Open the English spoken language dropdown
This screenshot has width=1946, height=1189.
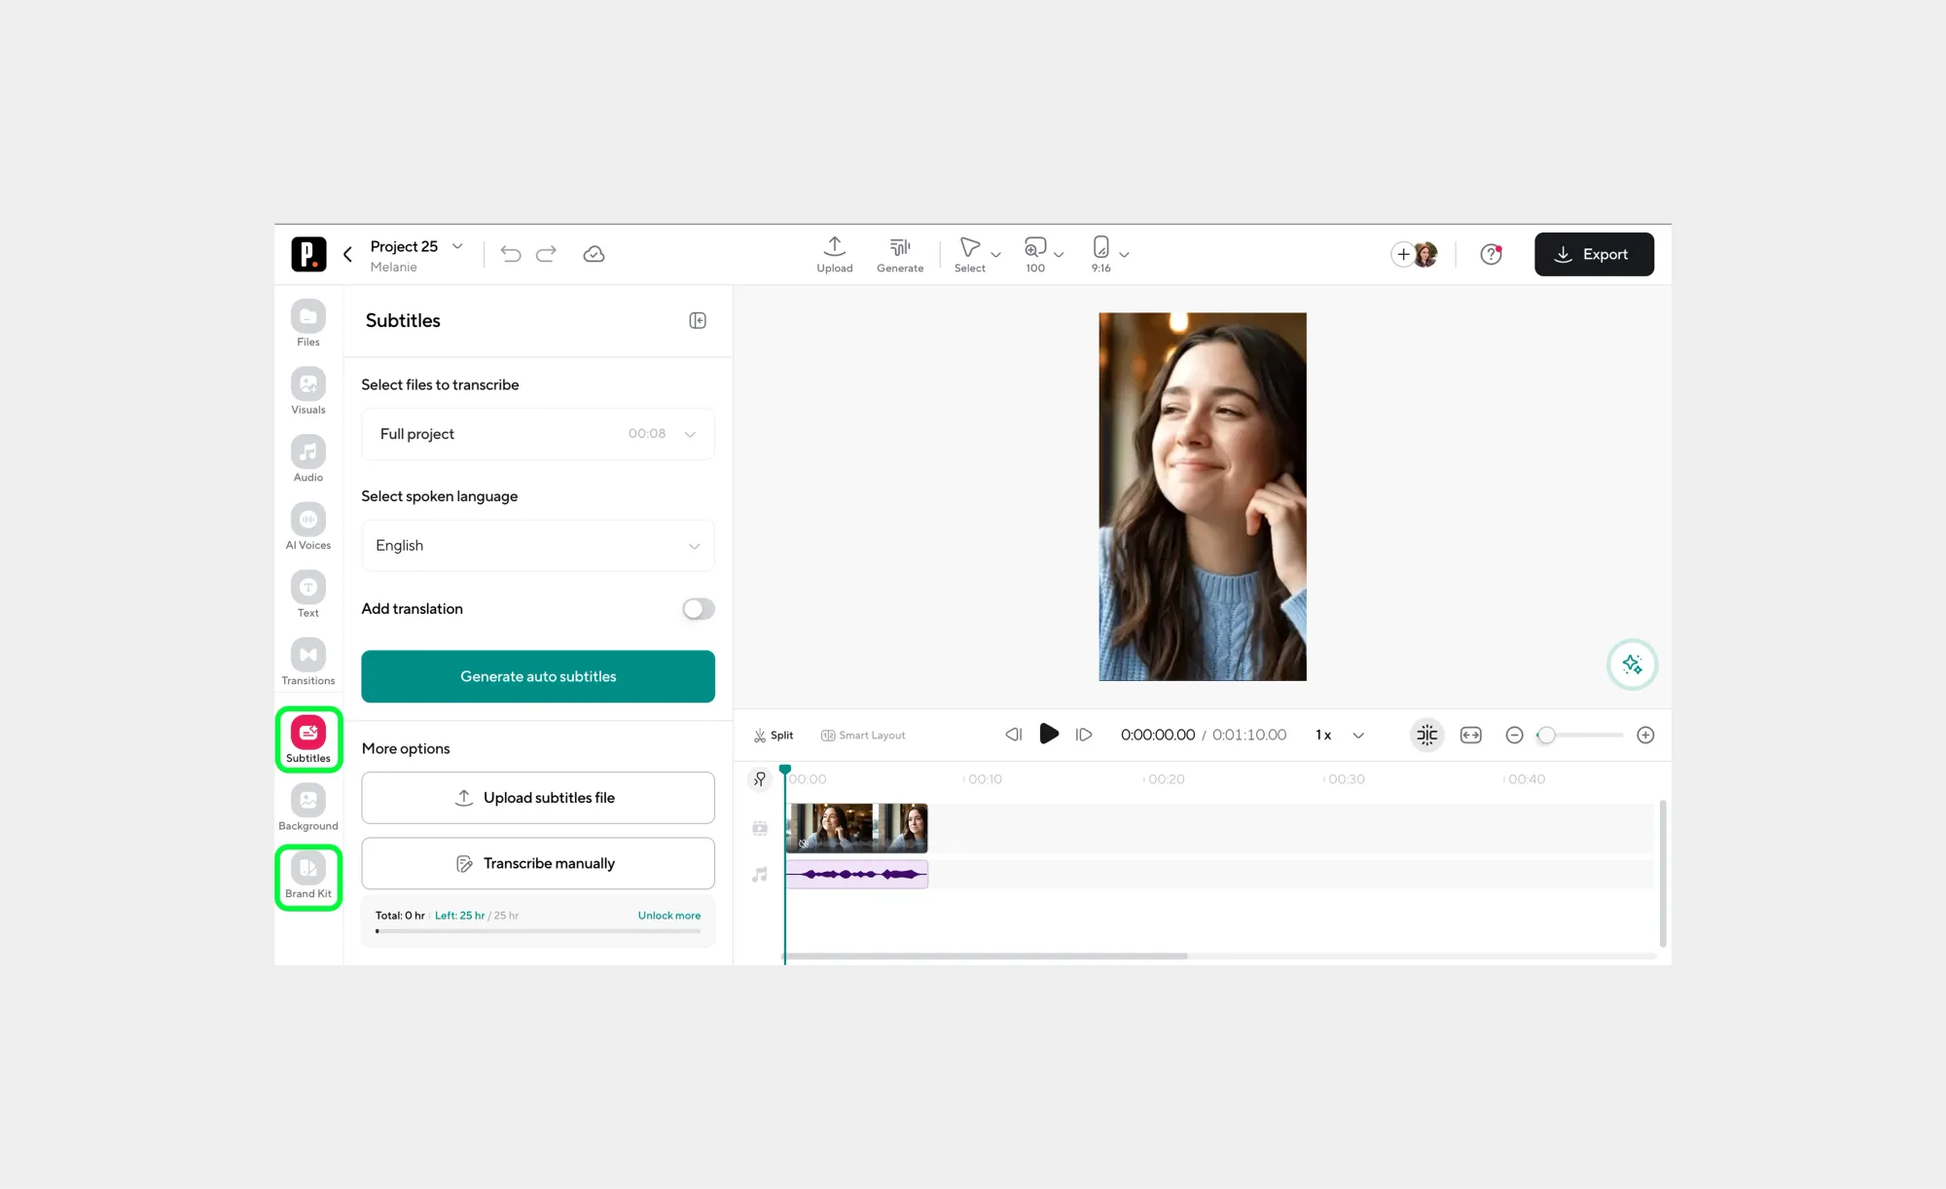pyautogui.click(x=537, y=546)
